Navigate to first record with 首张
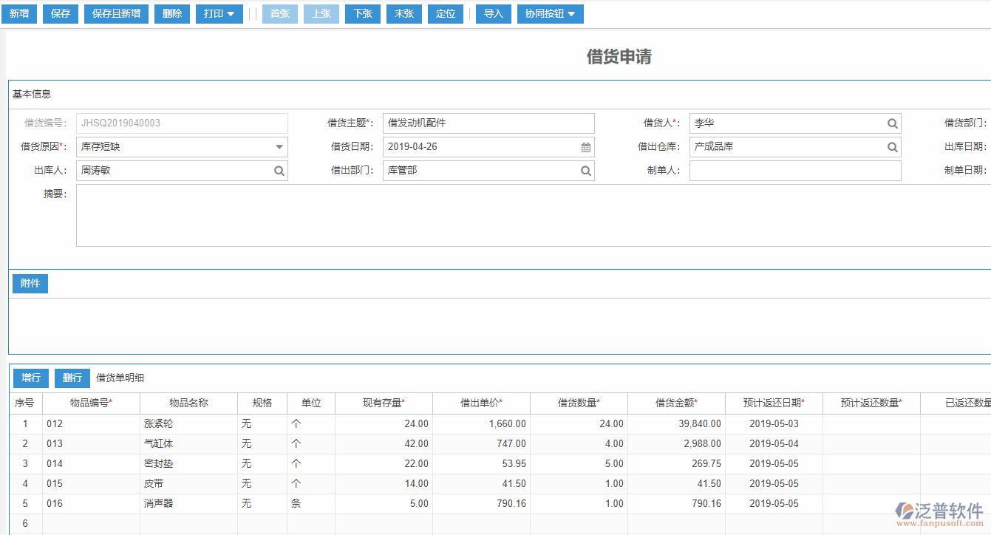Image resolution: width=991 pixels, height=535 pixels. click(x=279, y=13)
